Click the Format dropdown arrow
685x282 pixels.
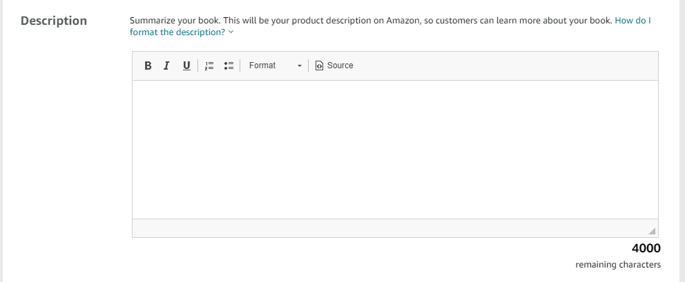[x=300, y=66]
